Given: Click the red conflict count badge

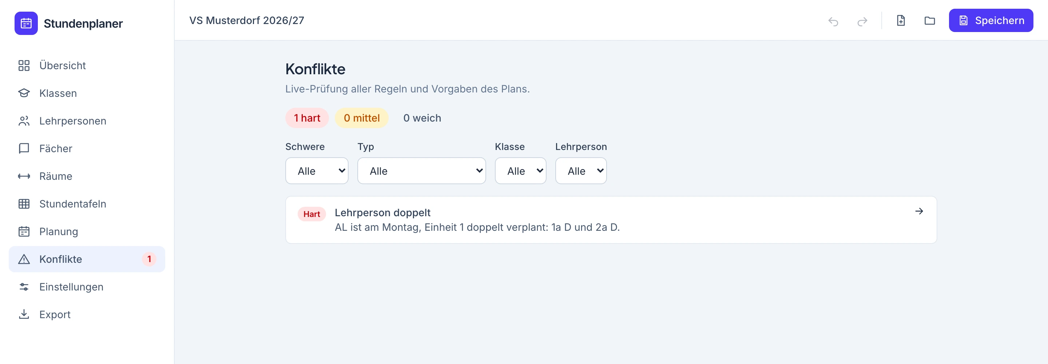Looking at the screenshot, I should (x=149, y=260).
